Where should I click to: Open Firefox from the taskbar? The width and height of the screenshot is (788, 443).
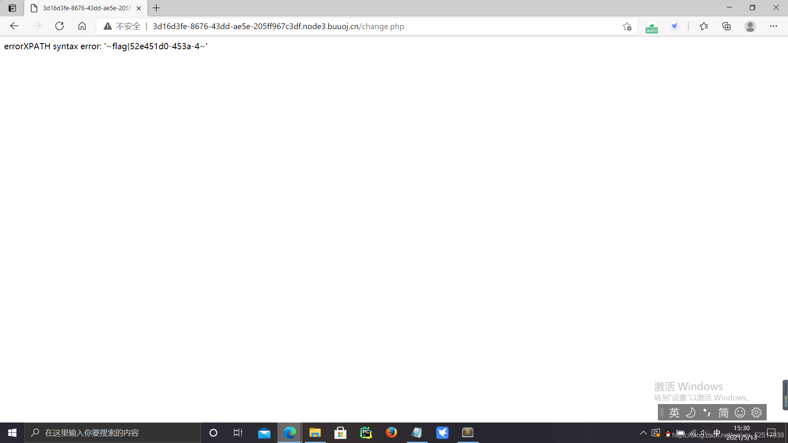pyautogui.click(x=391, y=433)
